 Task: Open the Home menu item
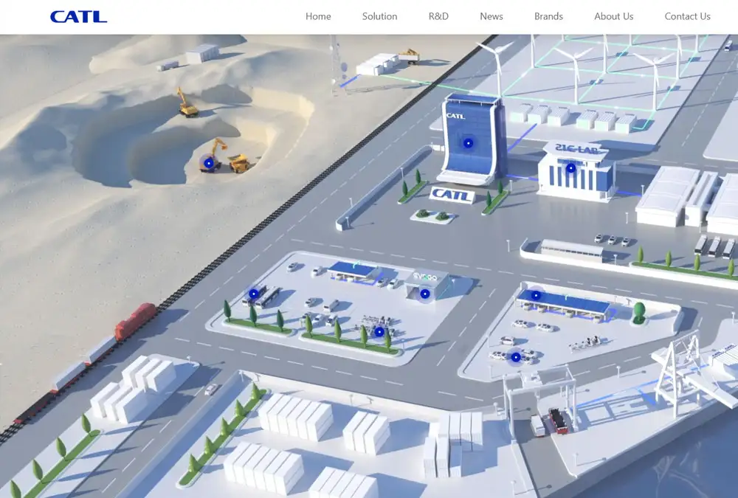[x=318, y=16]
